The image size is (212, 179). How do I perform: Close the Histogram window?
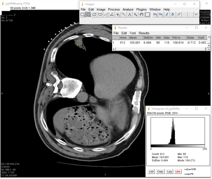click(206, 108)
